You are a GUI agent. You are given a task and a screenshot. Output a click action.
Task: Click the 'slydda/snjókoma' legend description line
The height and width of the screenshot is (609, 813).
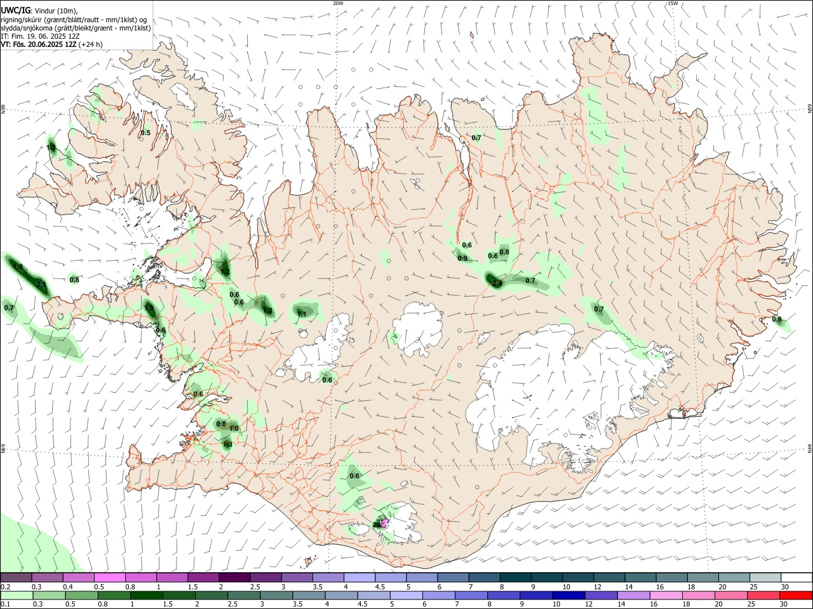coord(76,28)
